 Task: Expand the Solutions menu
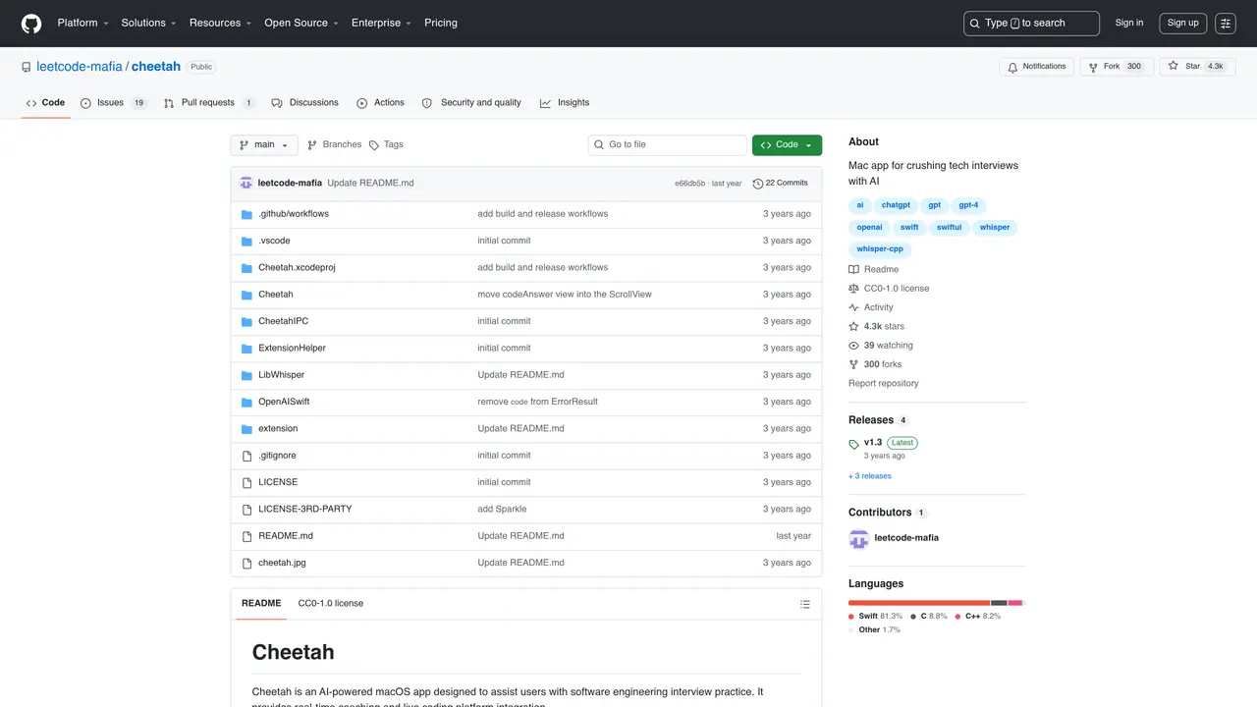[148, 23]
